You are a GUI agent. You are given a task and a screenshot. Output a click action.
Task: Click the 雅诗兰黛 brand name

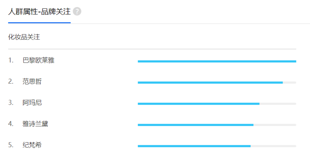(35, 124)
